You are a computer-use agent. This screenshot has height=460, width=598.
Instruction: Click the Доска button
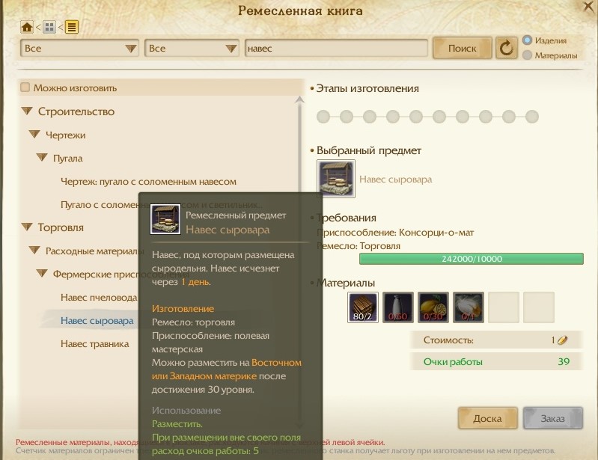point(487,418)
